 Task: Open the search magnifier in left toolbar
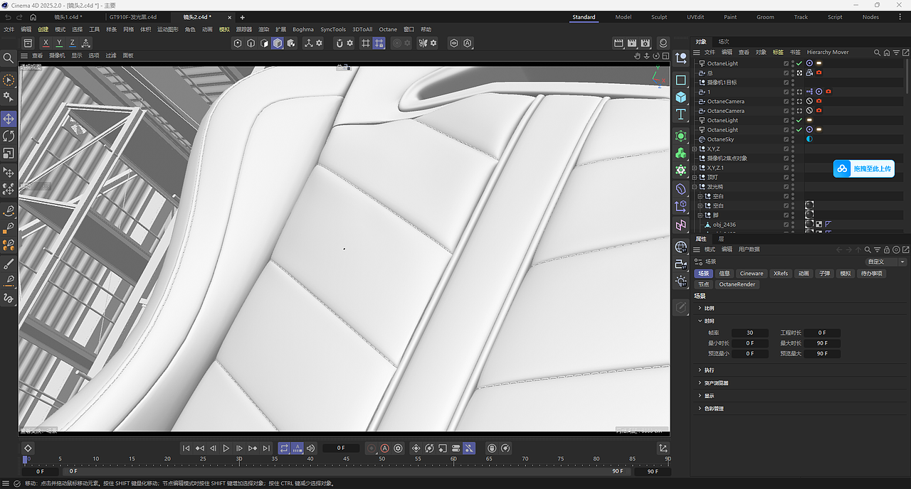tap(9, 58)
